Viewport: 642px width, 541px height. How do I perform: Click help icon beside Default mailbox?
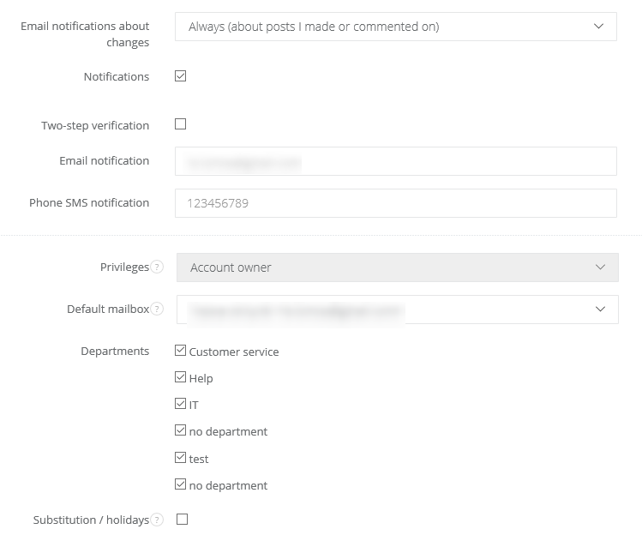pos(157,310)
